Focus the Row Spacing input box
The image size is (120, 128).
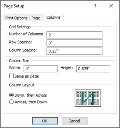coord(75,43)
